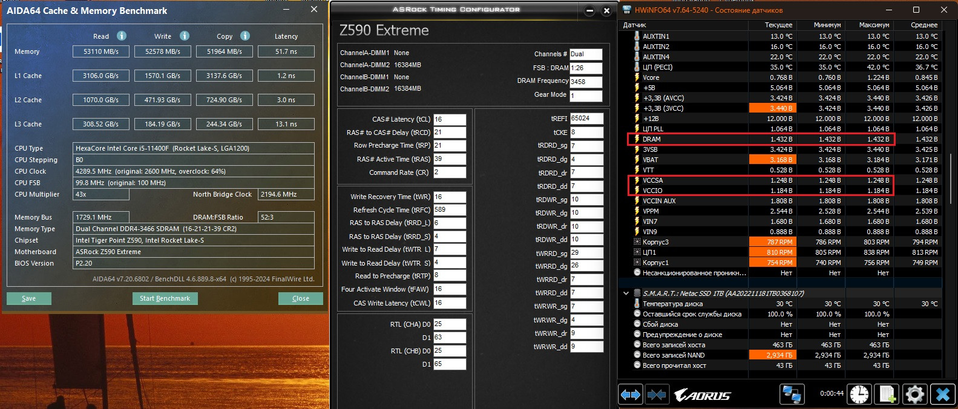Click lightning icon beside DRAM
The height and width of the screenshot is (409, 958).
[x=637, y=139]
